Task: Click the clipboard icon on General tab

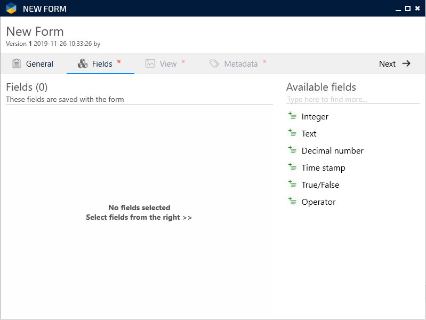Action: [x=17, y=63]
